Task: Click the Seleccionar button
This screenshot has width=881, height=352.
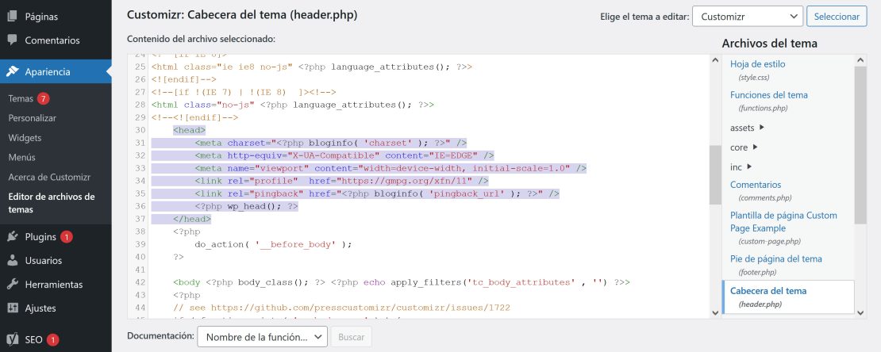Action: click(837, 17)
